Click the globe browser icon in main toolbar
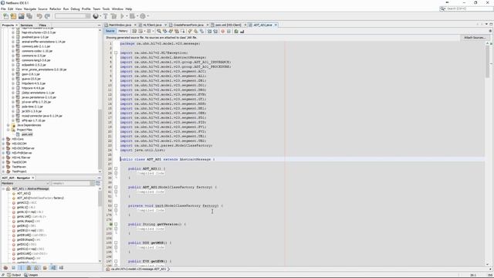This screenshot has width=494, height=278. pyautogui.click(x=96, y=16)
